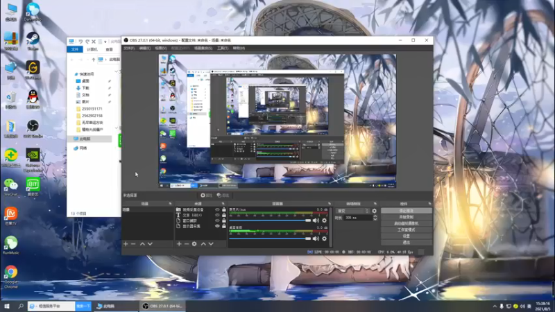Move scene down in Scenes panel
Screen dimensions: 555x312
pyautogui.click(x=150, y=244)
